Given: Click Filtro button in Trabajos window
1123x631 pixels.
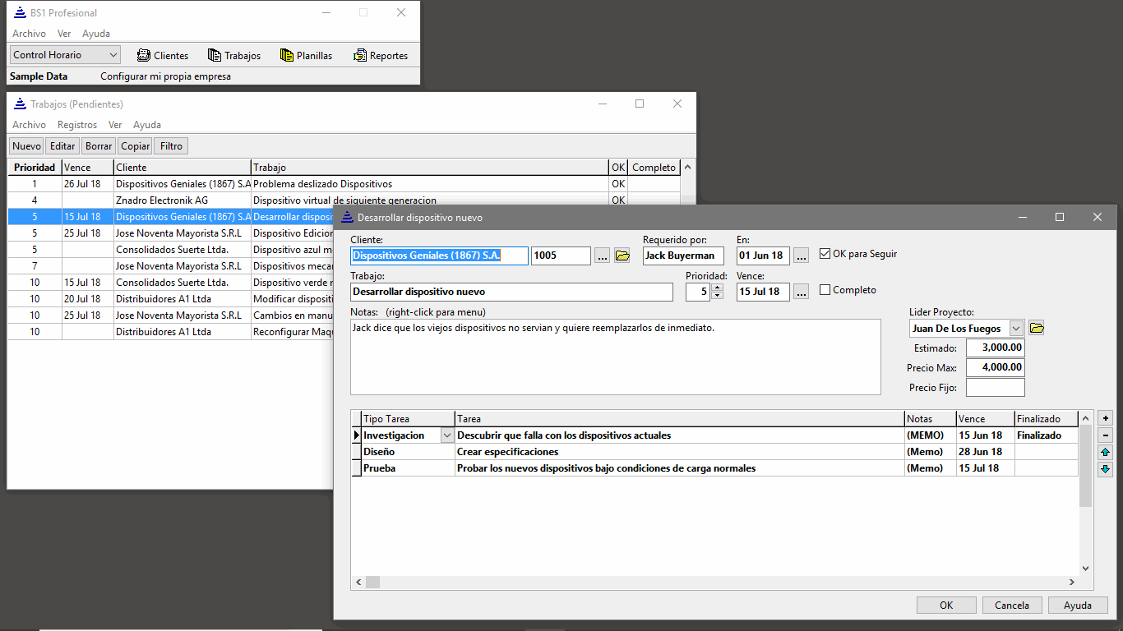Looking at the screenshot, I should tap(171, 146).
